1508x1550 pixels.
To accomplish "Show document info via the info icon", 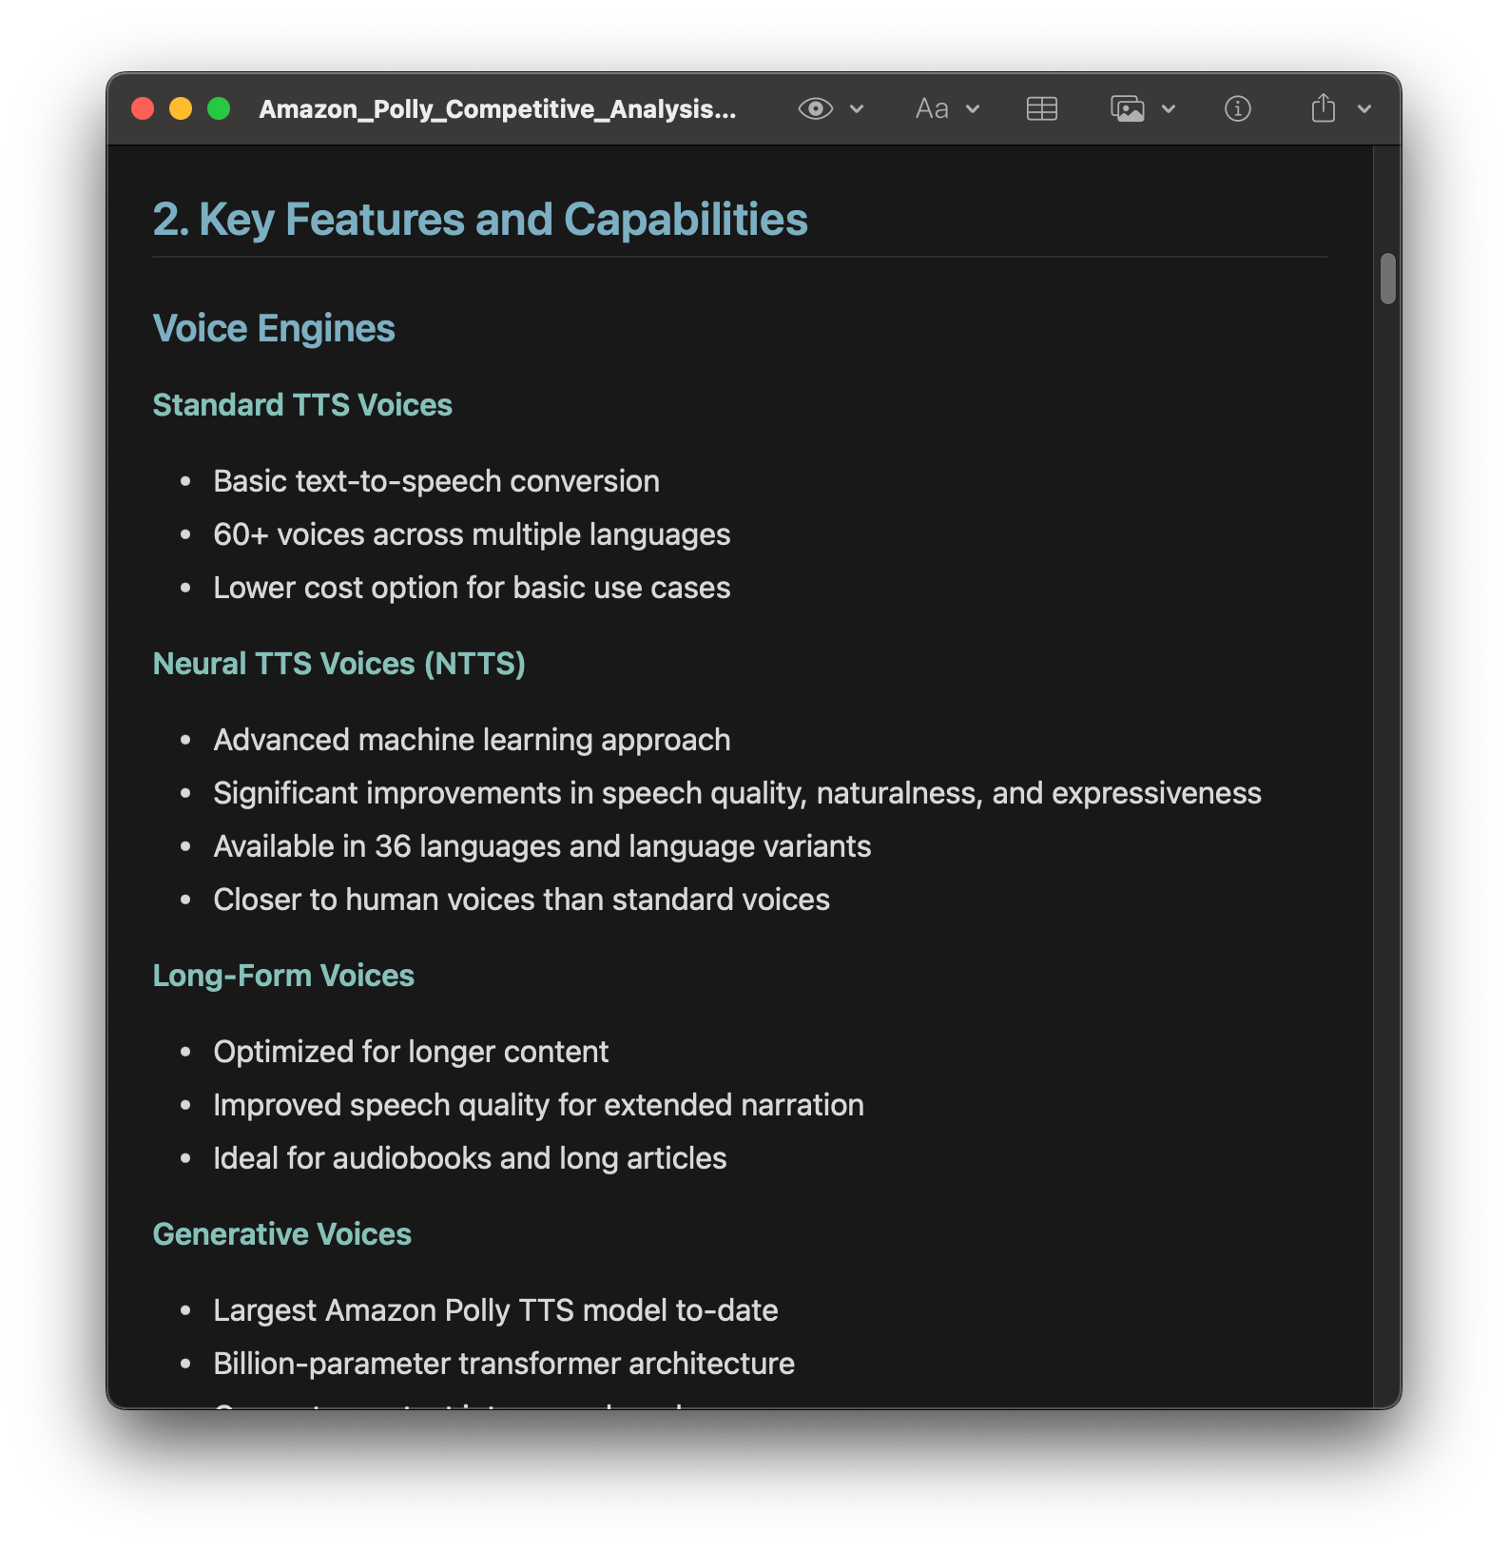I will (1236, 108).
